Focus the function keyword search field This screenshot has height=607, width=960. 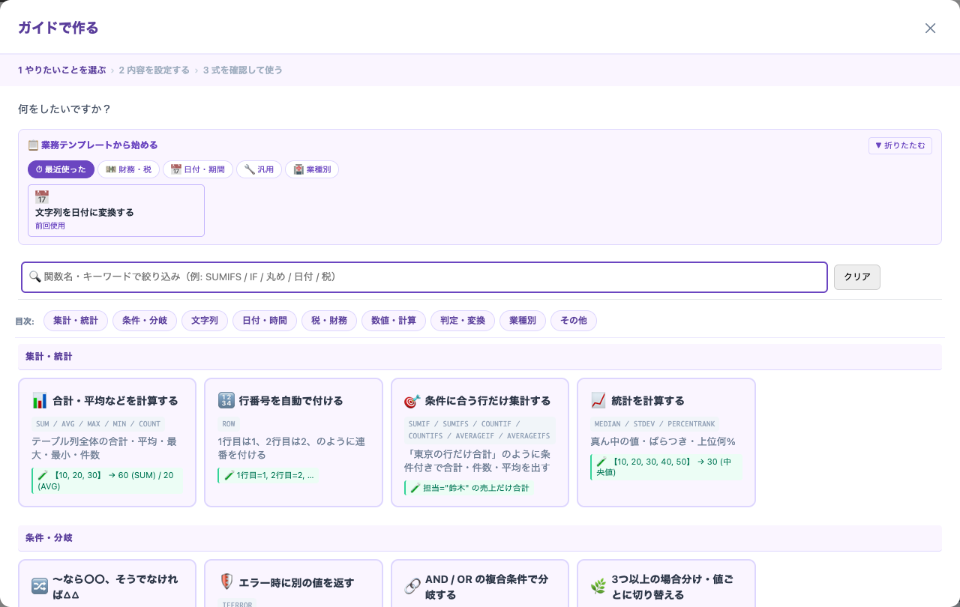[424, 277]
